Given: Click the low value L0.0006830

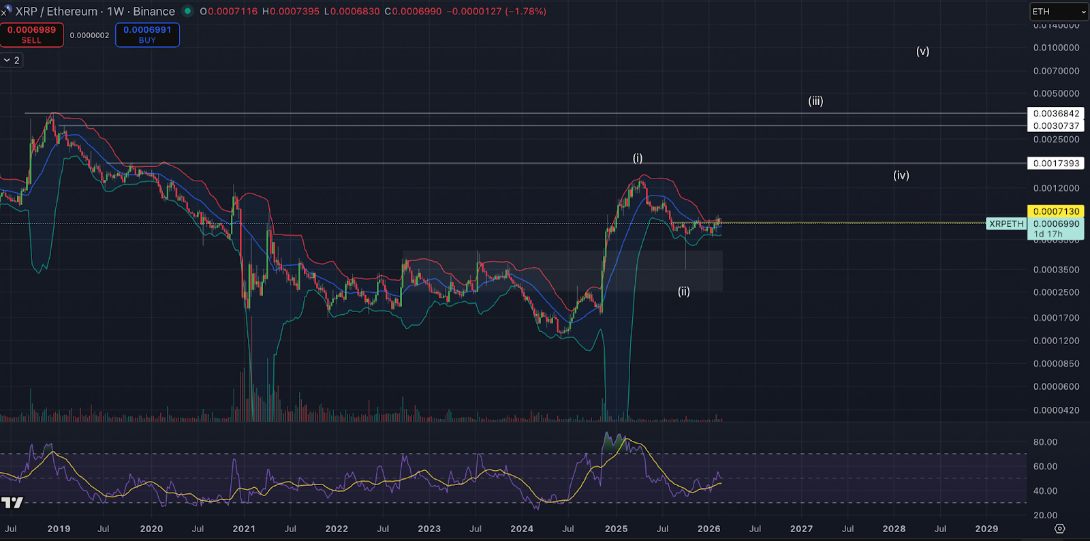Looking at the screenshot, I should [x=352, y=12].
